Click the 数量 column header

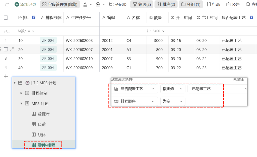[x=157, y=18]
